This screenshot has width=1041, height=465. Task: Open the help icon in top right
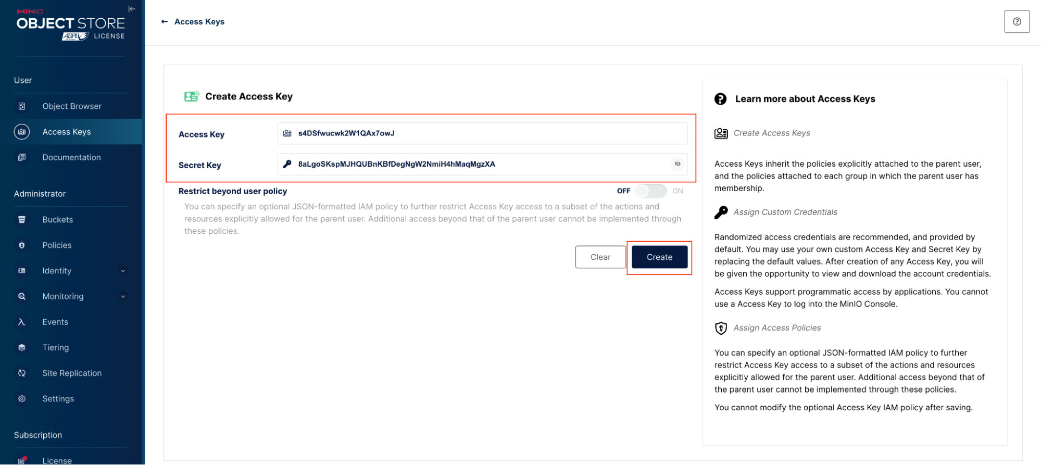[x=1017, y=22]
